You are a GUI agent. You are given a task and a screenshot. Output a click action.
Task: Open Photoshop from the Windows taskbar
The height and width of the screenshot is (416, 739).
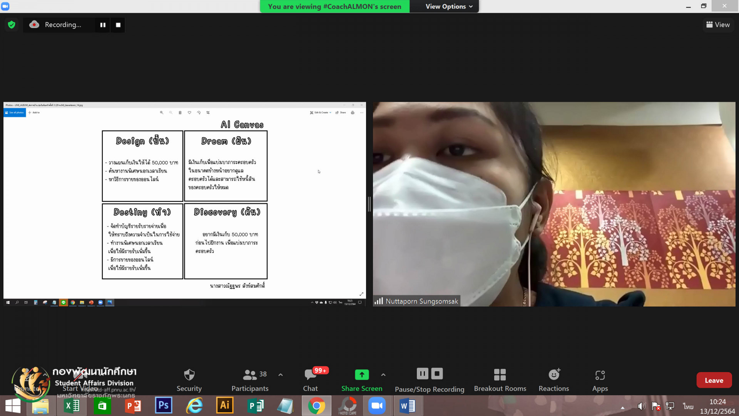point(163,405)
